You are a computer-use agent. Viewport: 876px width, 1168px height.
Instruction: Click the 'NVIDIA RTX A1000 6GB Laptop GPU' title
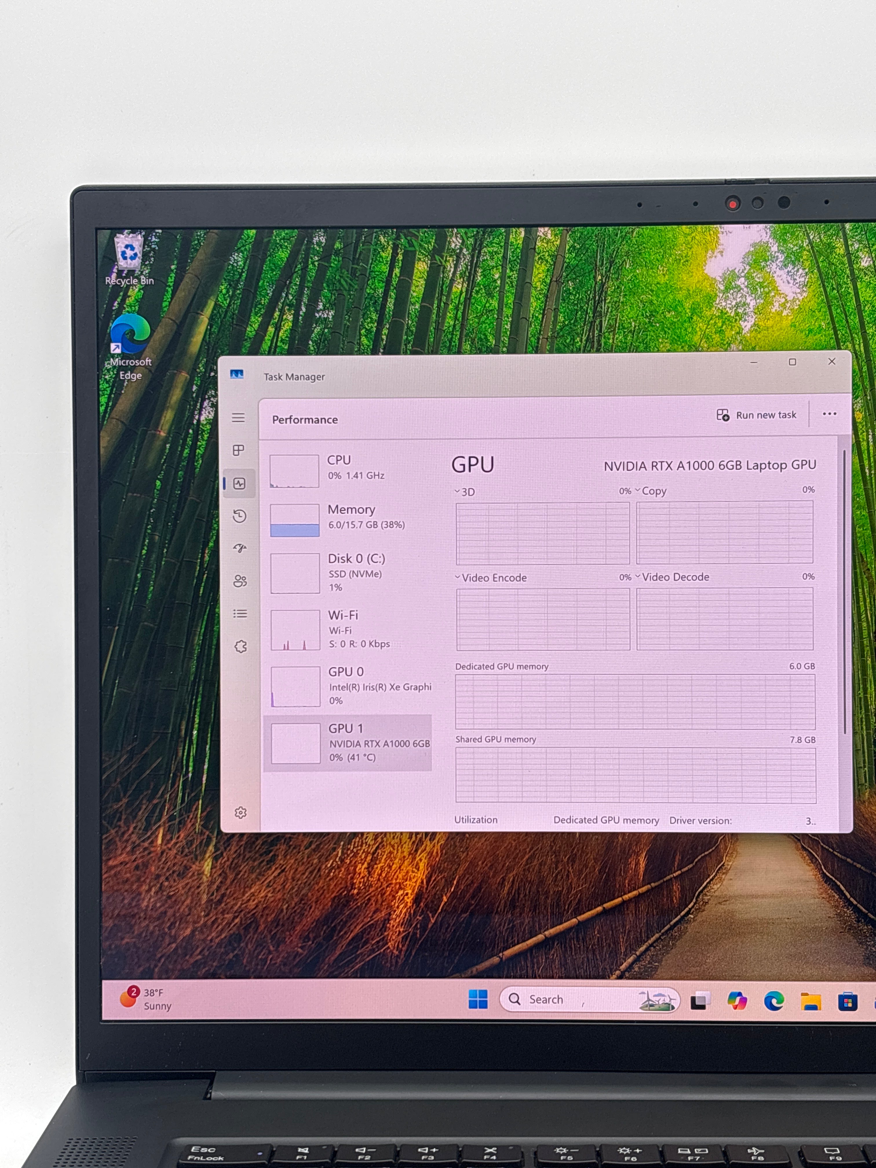point(710,465)
